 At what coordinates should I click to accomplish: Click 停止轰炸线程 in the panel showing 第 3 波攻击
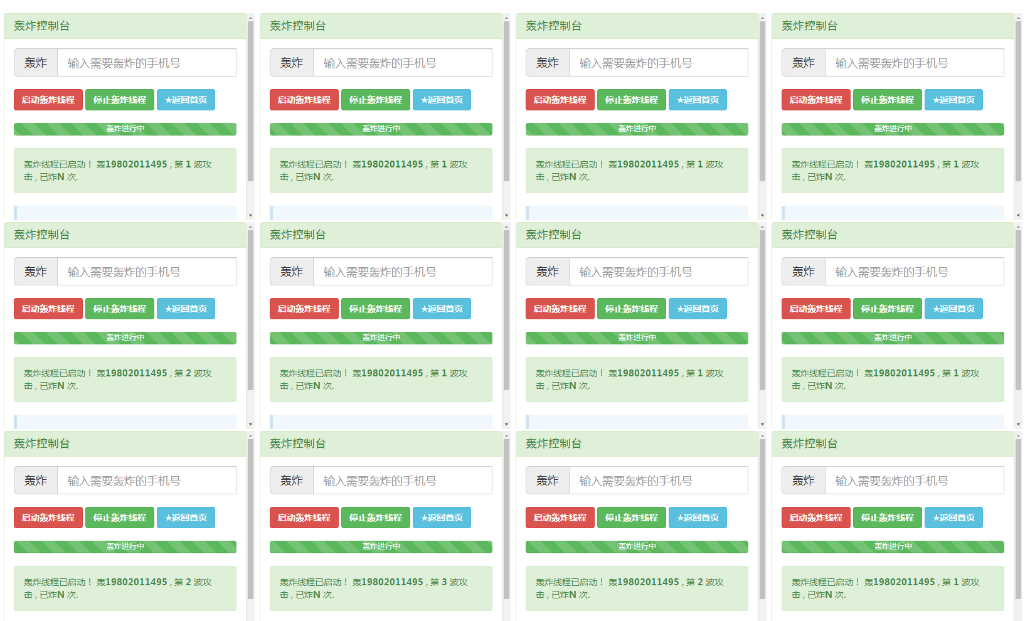click(376, 517)
